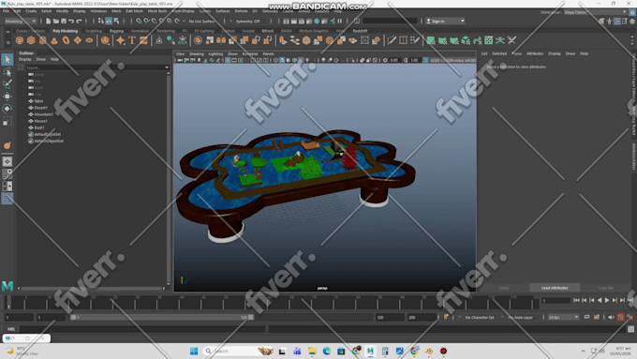
Task: Create a polygon sphere from the shelf
Action: tap(20, 40)
